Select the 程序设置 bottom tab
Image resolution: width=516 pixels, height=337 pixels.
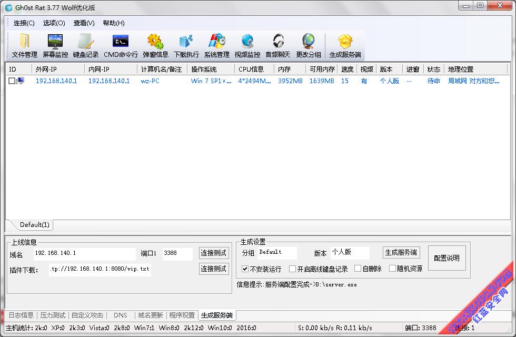(x=182, y=315)
